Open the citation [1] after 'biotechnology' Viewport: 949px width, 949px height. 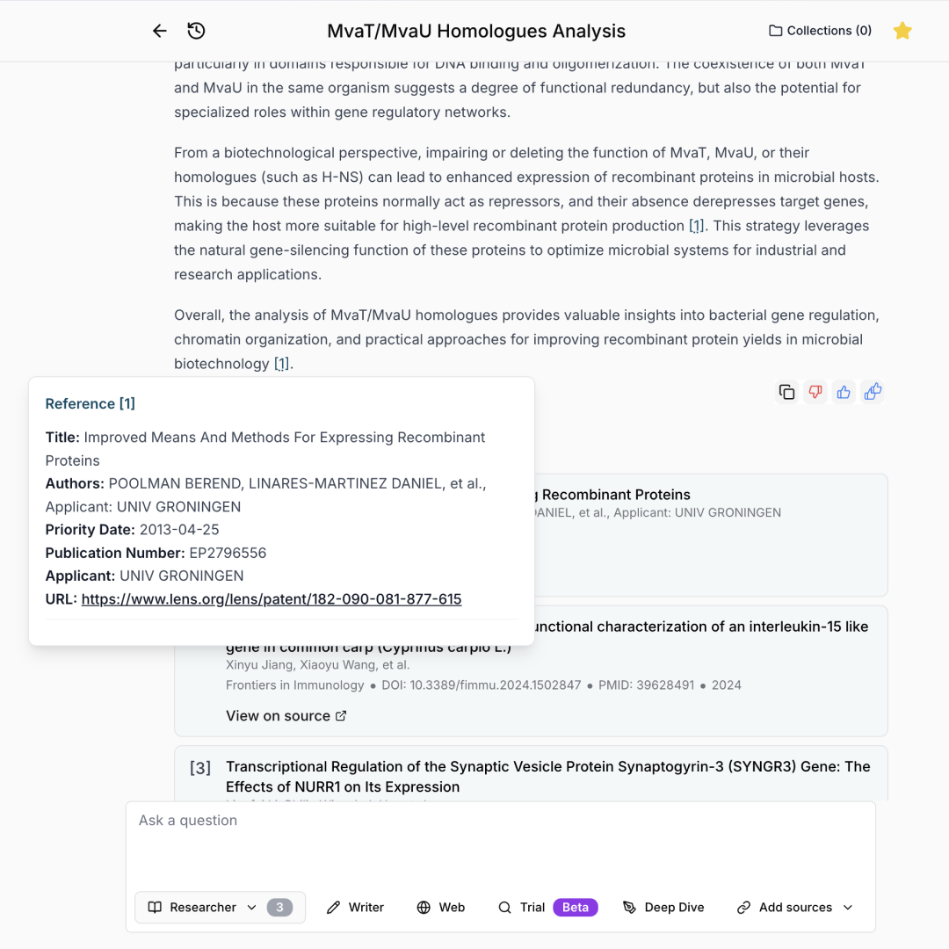coord(281,364)
